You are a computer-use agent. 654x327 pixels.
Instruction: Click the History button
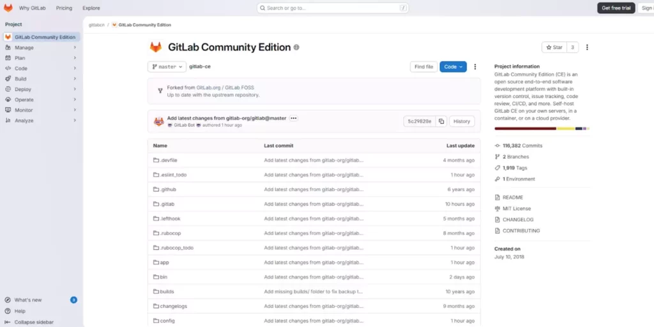tap(461, 122)
